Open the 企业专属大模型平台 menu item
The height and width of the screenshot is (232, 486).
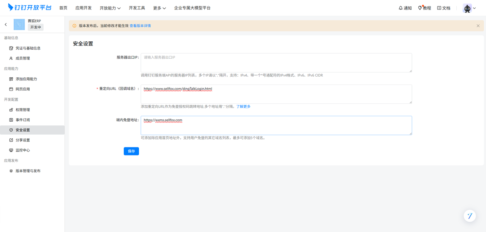[192, 8]
